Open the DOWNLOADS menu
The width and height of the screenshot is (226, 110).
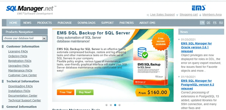pyautogui.click(x=86, y=23)
